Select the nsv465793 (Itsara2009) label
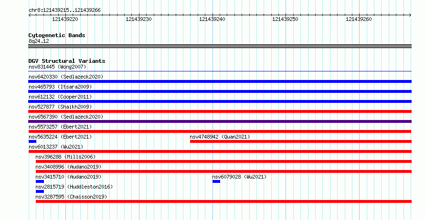 point(60,87)
